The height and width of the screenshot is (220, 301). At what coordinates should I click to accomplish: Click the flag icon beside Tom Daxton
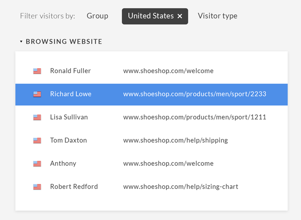pos(37,140)
